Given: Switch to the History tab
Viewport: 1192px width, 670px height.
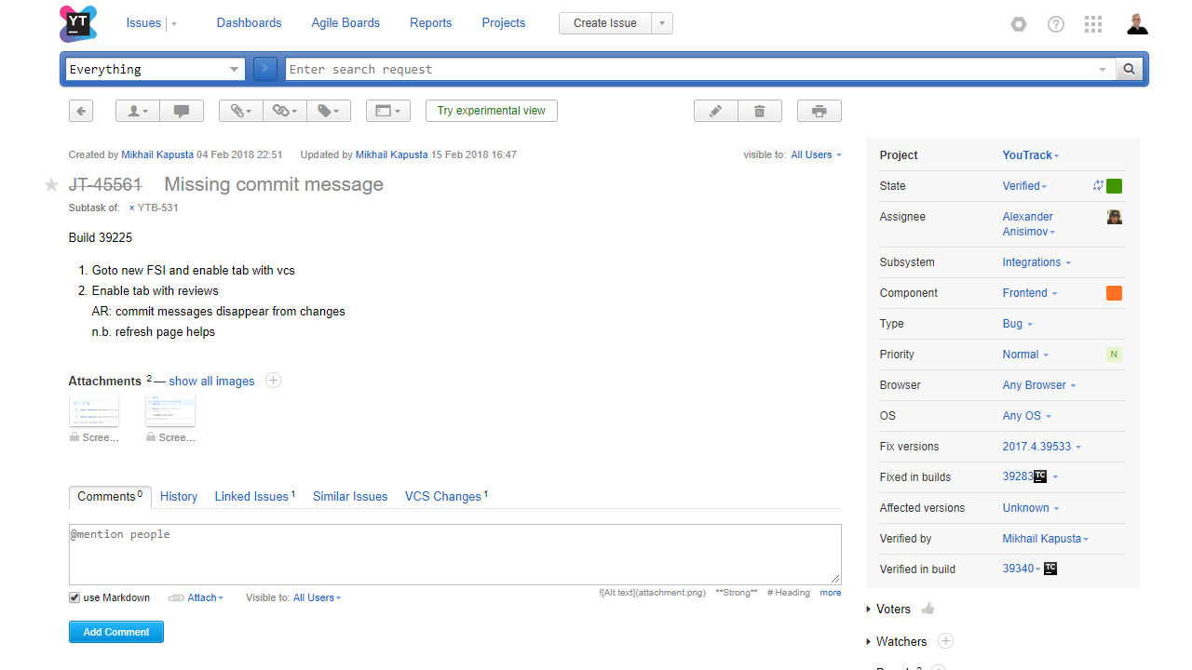Looking at the screenshot, I should click(x=179, y=497).
